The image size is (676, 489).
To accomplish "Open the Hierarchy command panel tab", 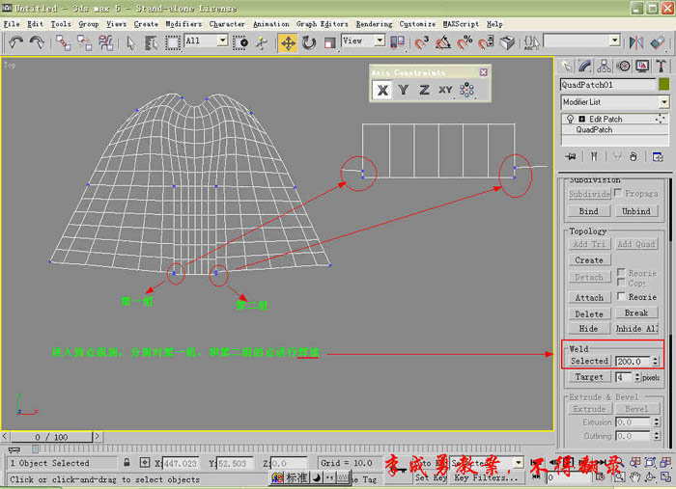I will coord(604,66).
